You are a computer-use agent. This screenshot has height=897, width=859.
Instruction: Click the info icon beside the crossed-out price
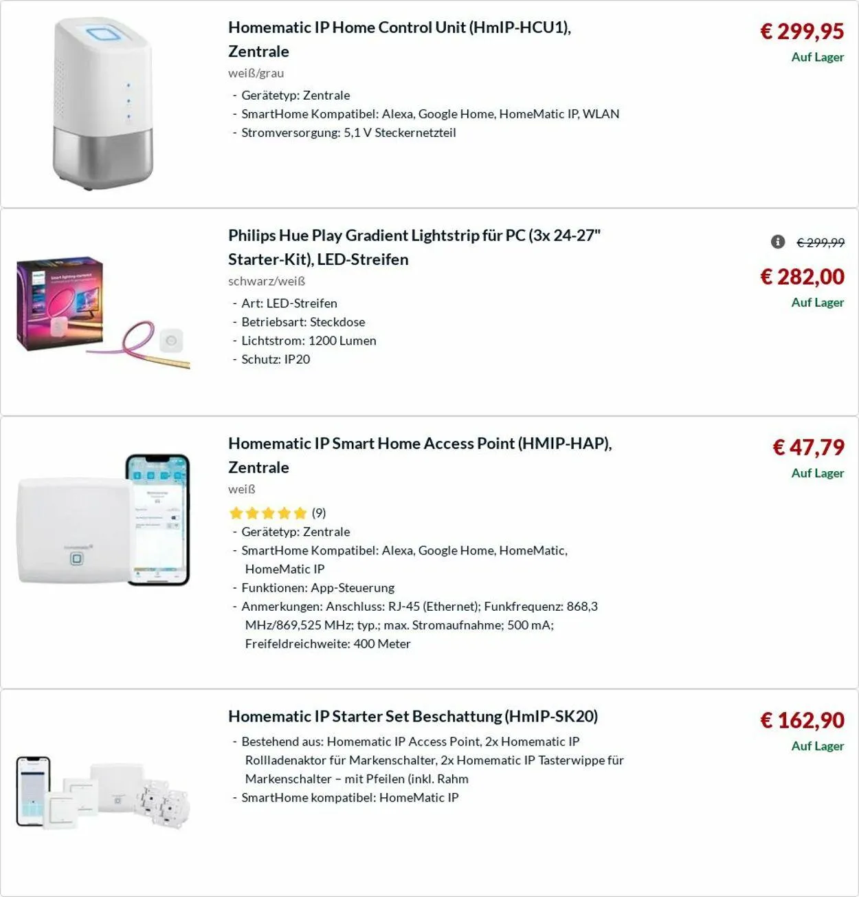pyautogui.click(x=777, y=241)
